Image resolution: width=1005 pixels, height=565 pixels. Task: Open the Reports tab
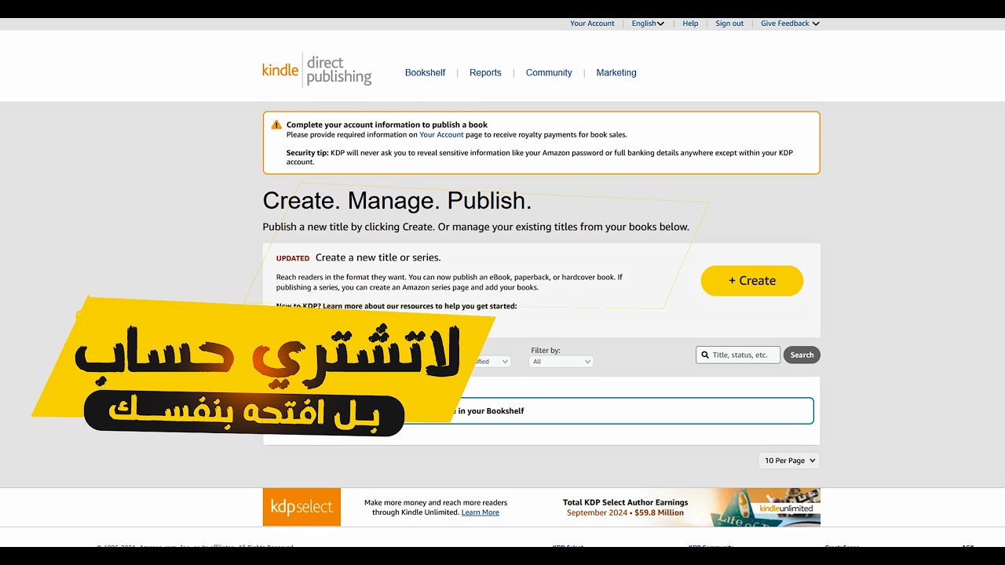485,72
